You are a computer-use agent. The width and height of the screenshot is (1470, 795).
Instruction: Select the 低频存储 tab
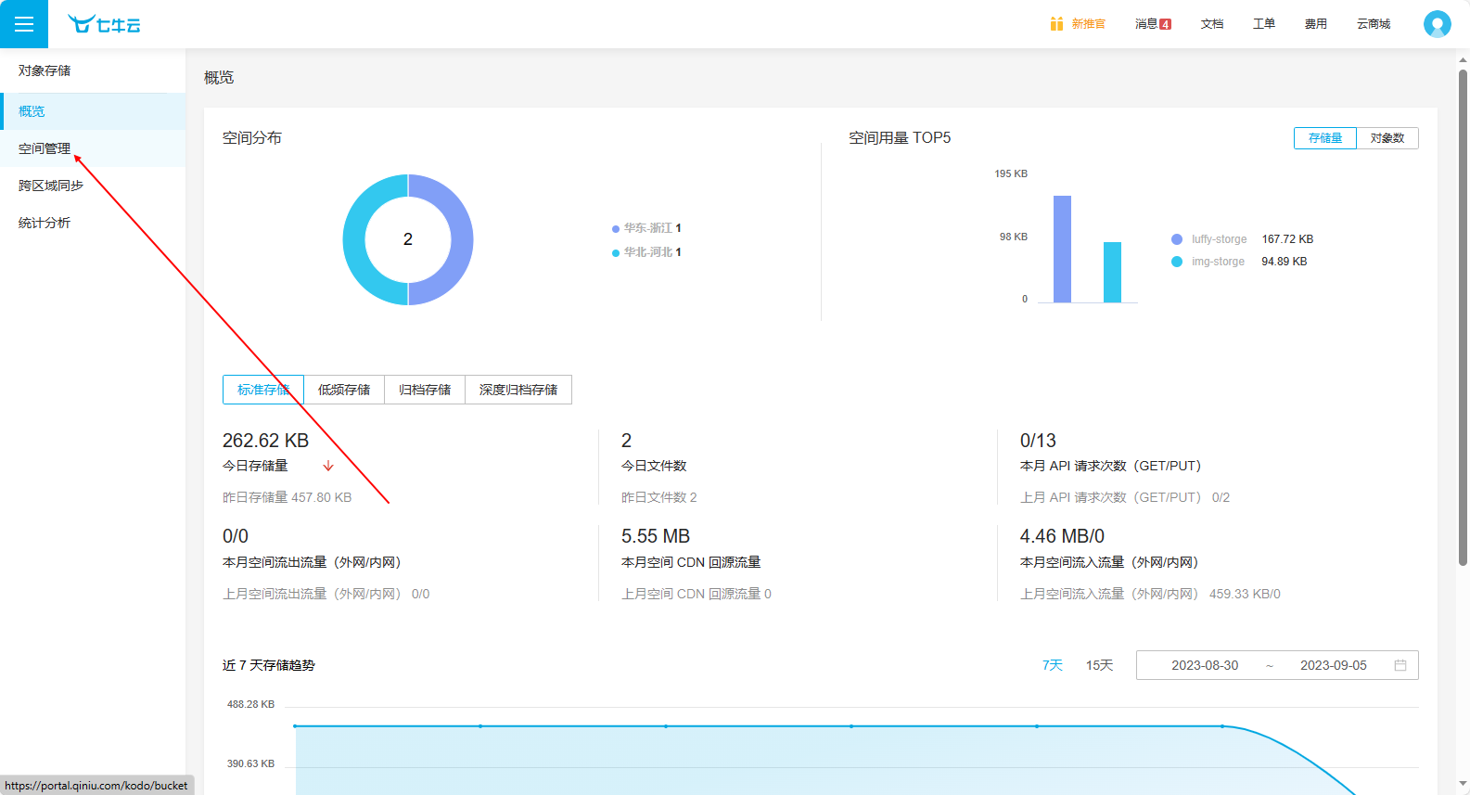[344, 390]
